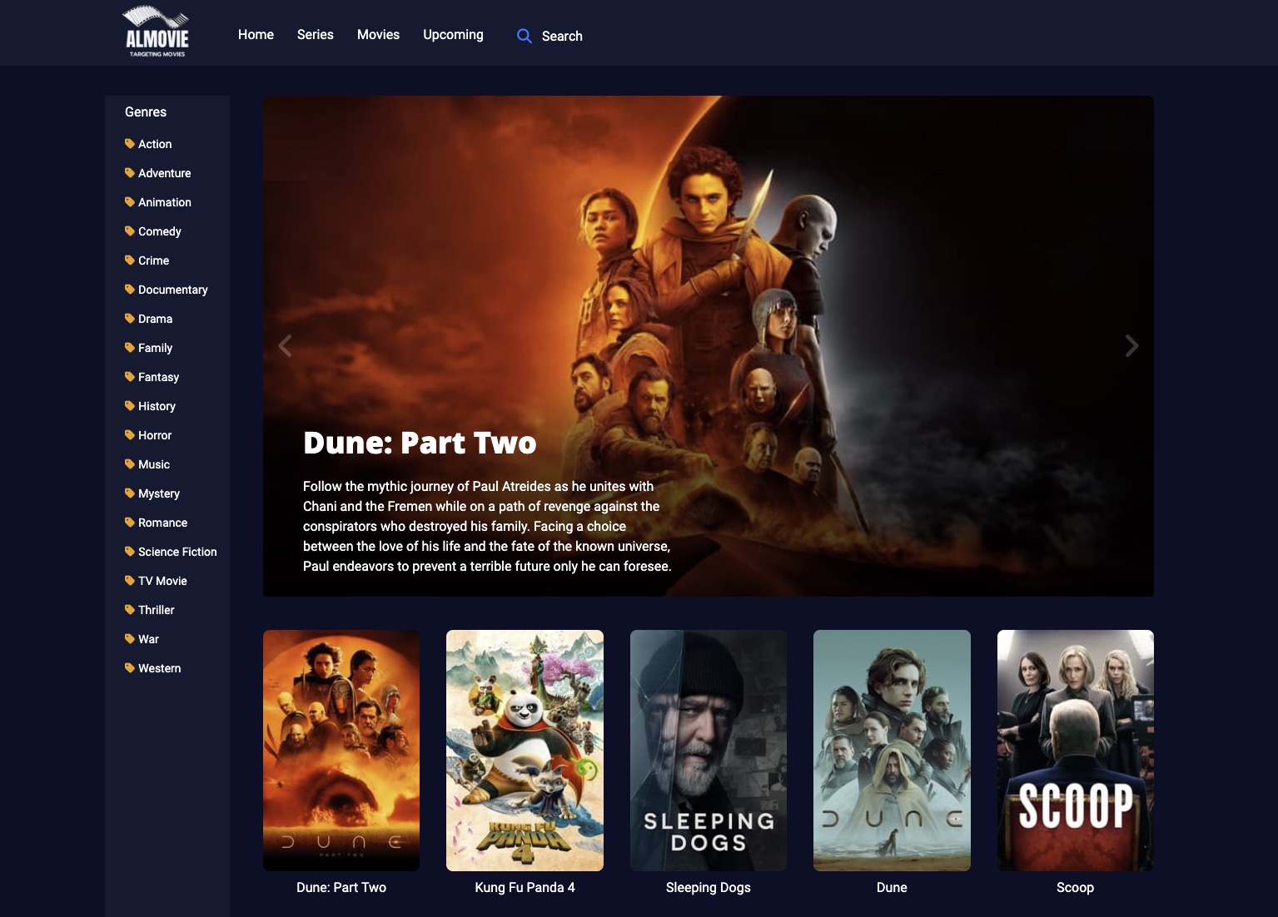This screenshot has height=917, width=1278.
Task: Click the tag icon beside Adventure
Action: 130,173
